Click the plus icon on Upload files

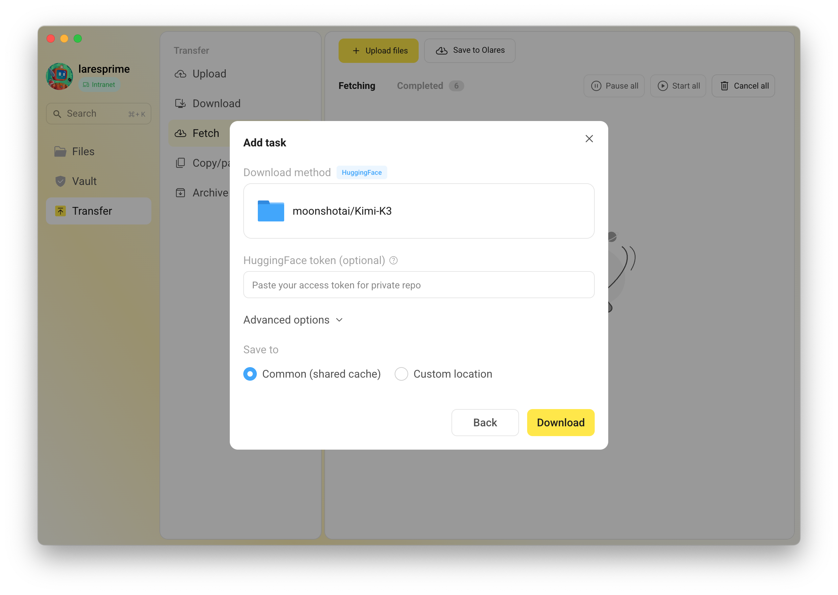tap(355, 51)
